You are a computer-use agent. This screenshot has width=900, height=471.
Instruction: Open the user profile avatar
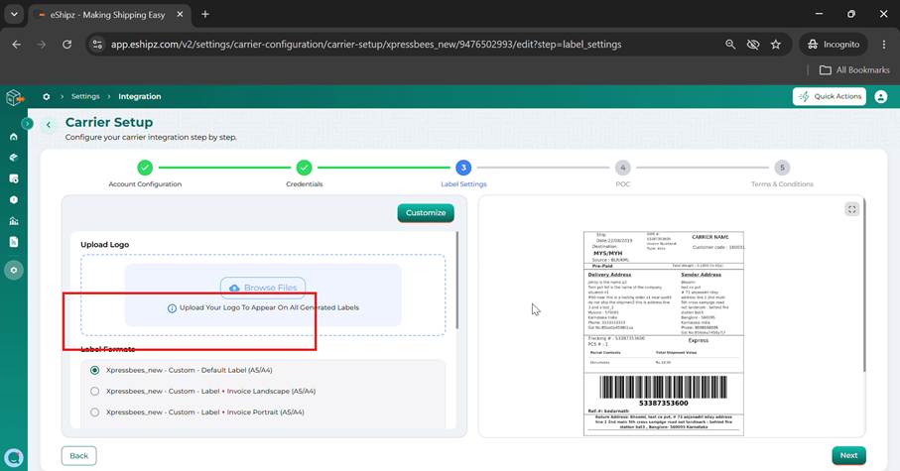coord(880,96)
